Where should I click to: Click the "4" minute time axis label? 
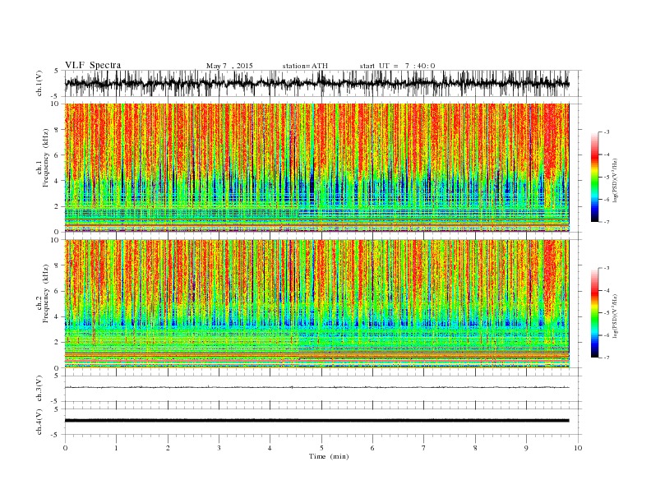(x=270, y=448)
